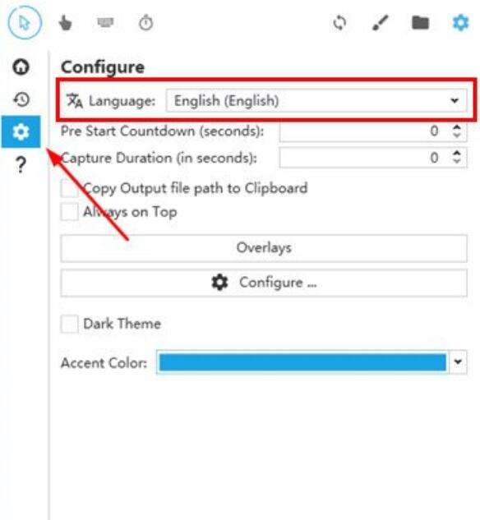Click the Overlays button
The image size is (480, 520).
click(x=264, y=248)
